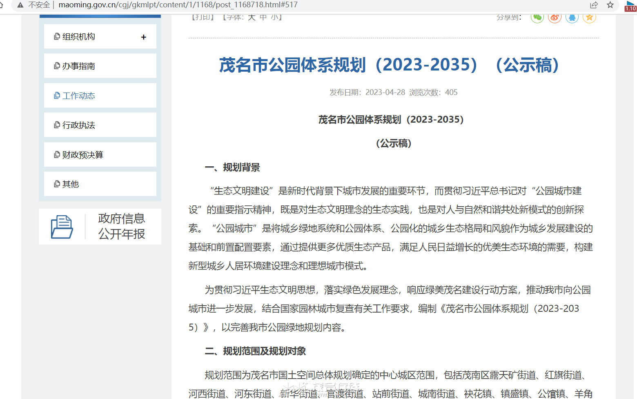Click the 分享到 label
The width and height of the screenshot is (637, 399).
[x=509, y=17]
